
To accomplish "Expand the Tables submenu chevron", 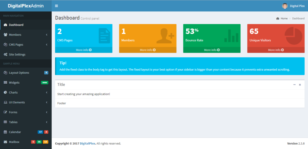I will point(47,122).
